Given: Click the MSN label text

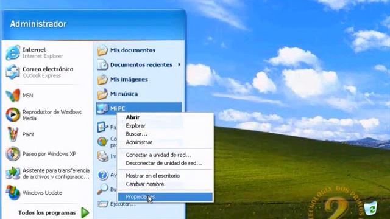Looking at the screenshot, I should click(27, 96).
